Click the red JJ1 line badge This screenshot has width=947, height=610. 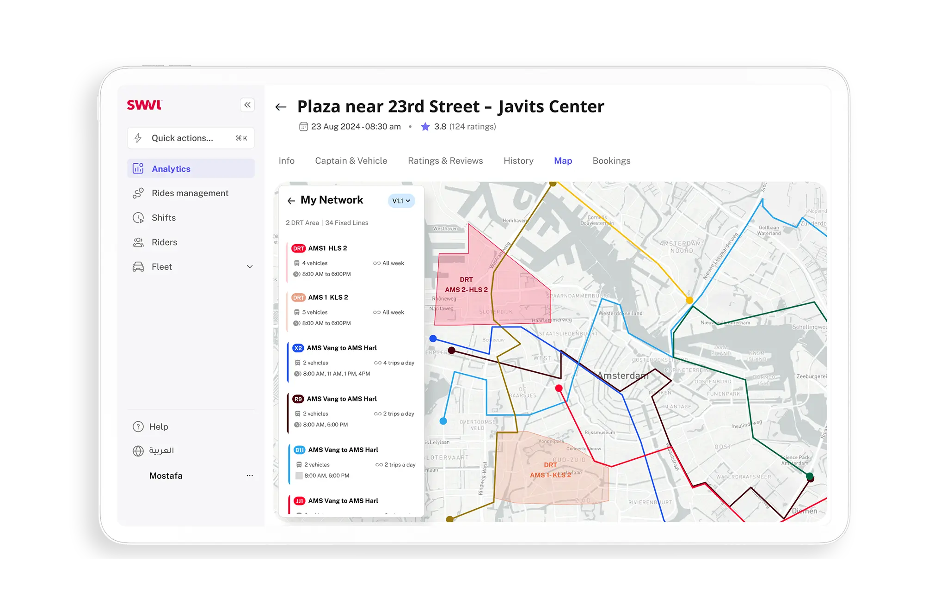tap(300, 501)
